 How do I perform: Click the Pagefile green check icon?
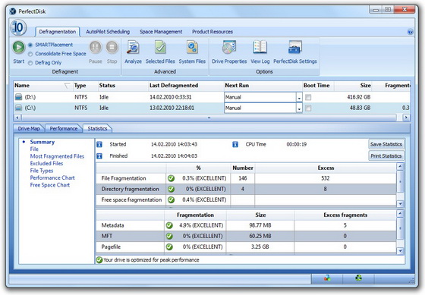[169, 246]
